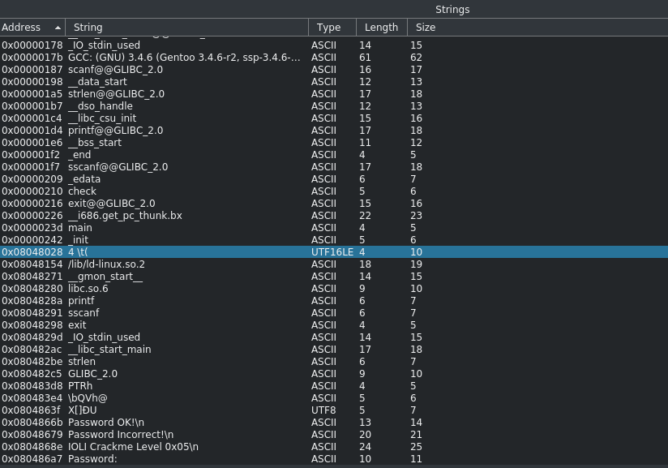
Task: Click address 0x0000023d for main
Action: (32, 228)
